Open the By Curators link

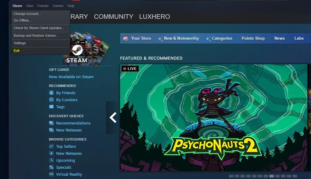67,100
